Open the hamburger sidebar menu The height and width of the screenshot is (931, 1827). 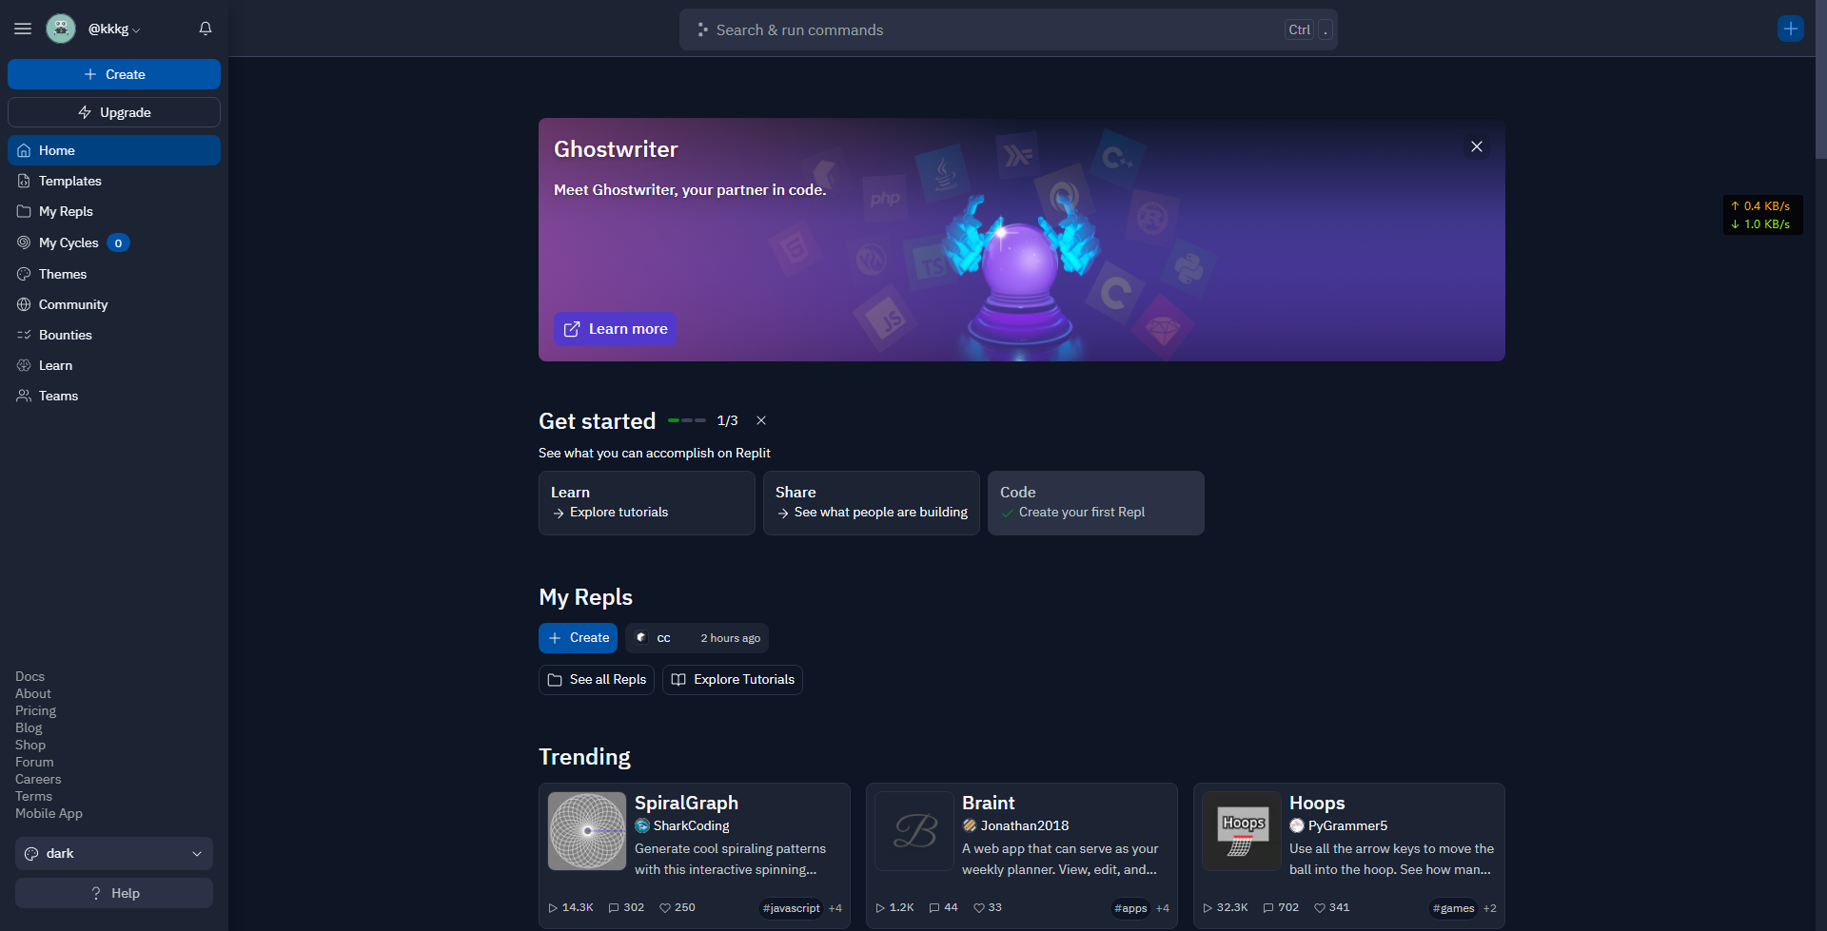23,29
